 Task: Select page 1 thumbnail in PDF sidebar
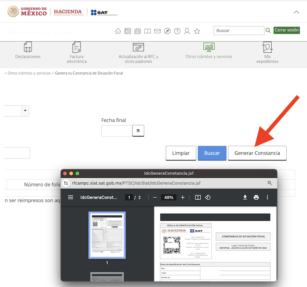(x=107, y=235)
